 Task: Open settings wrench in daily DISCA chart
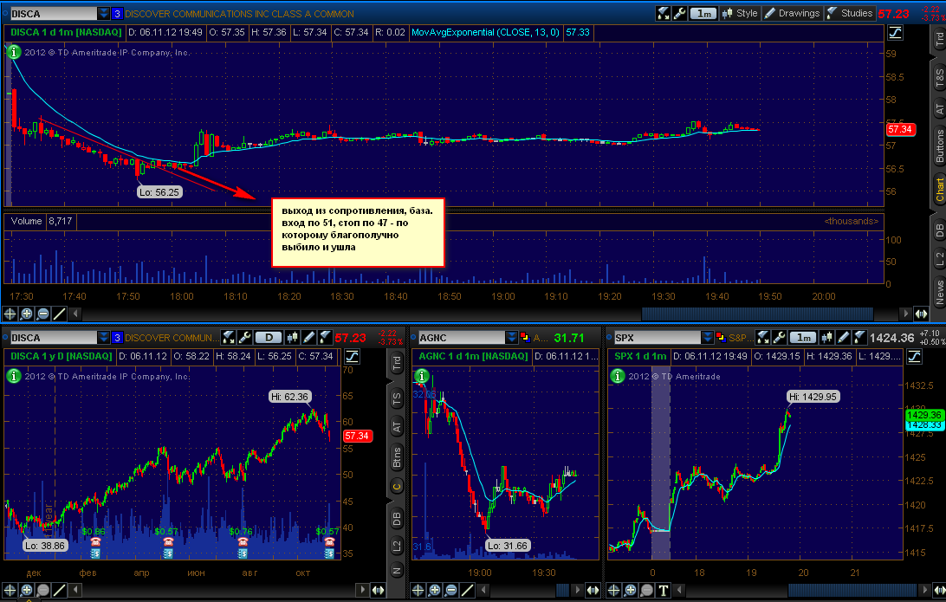[x=244, y=338]
